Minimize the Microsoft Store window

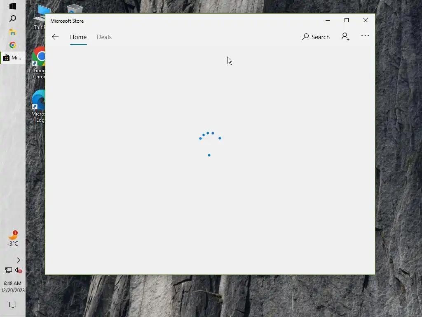[328, 21]
